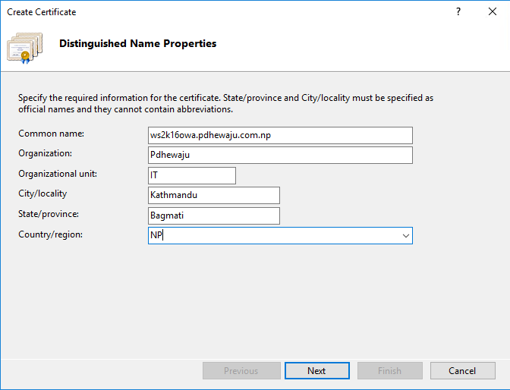This screenshot has height=390, width=510.
Task: Click the instruction text about official names
Action: (225, 103)
